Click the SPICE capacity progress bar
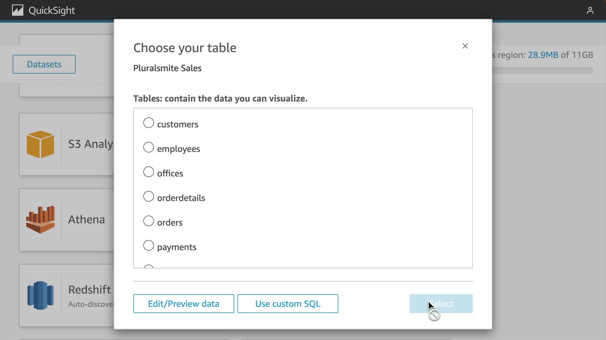The height and width of the screenshot is (340, 606). coord(543,71)
